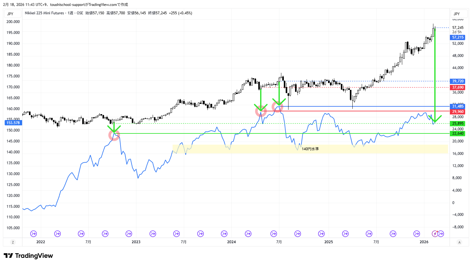
Task: Select the blue 57,215 price label
Action: tap(458, 37)
